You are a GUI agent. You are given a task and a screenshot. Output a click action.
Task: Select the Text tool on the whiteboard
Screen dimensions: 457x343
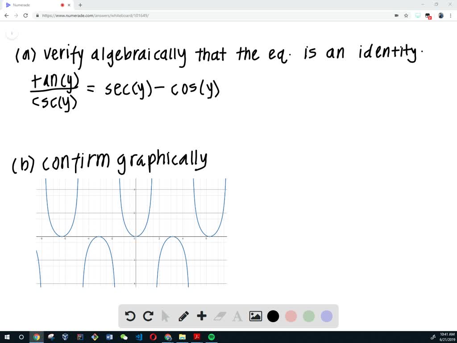[x=237, y=316]
